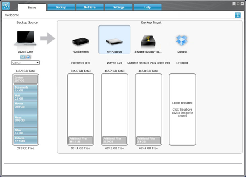Go to the Settings tab
Image resolution: width=246 pixels, height=177 pixels.
coord(118,7)
